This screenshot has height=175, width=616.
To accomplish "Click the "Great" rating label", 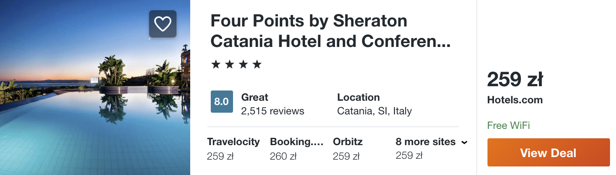I will tap(255, 97).
